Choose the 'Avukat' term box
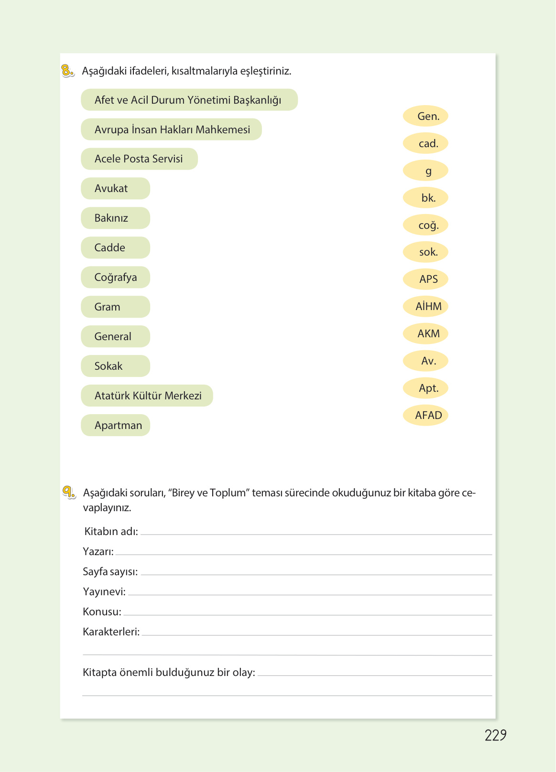 click(115, 189)
